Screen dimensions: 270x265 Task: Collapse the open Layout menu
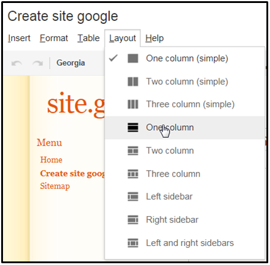click(x=122, y=38)
